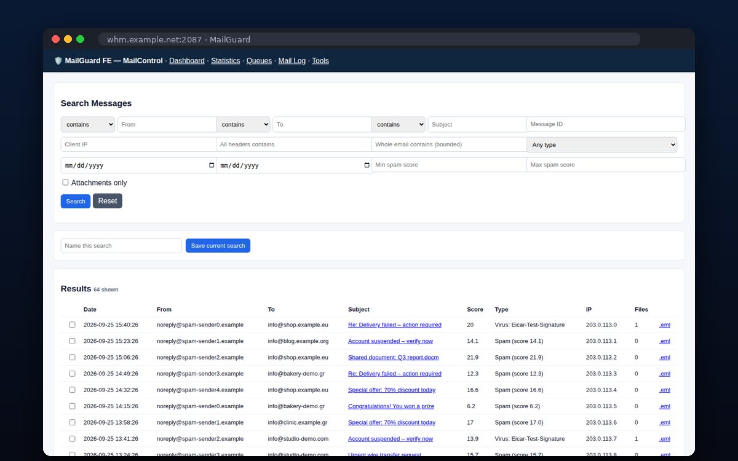
Task: Click the blue Search button
Action: (76, 201)
